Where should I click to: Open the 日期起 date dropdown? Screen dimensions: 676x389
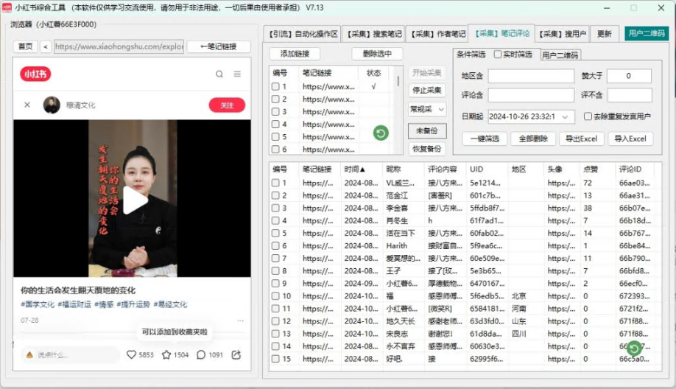pos(565,117)
